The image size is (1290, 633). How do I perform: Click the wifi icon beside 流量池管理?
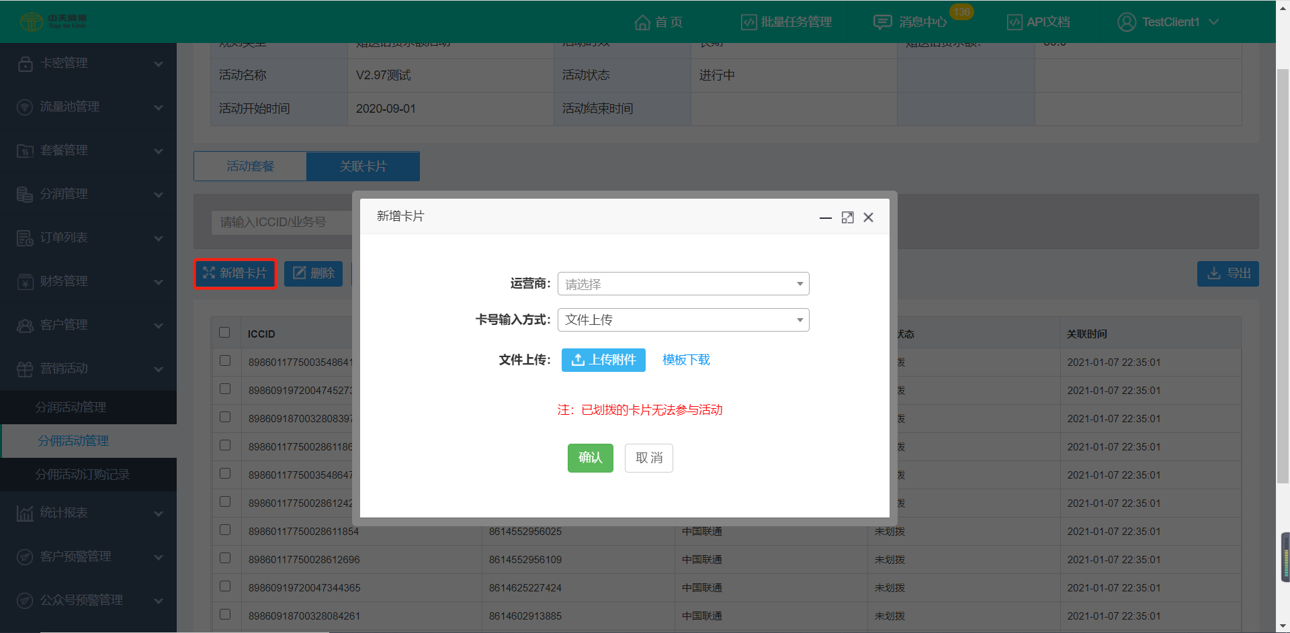pos(25,107)
